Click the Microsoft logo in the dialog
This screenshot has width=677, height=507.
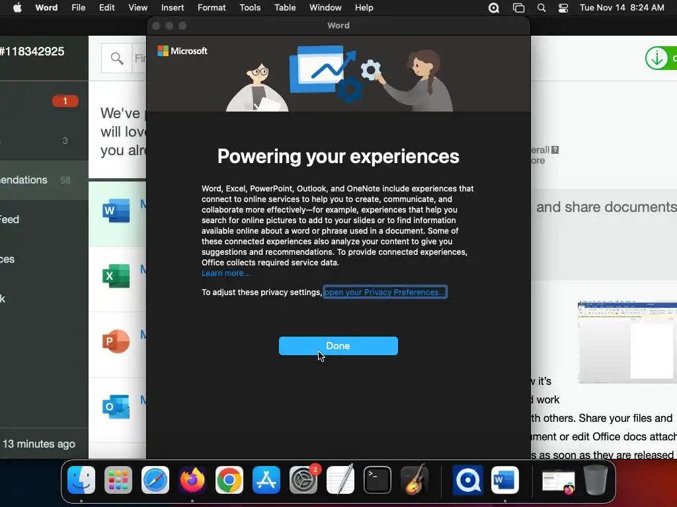point(182,51)
